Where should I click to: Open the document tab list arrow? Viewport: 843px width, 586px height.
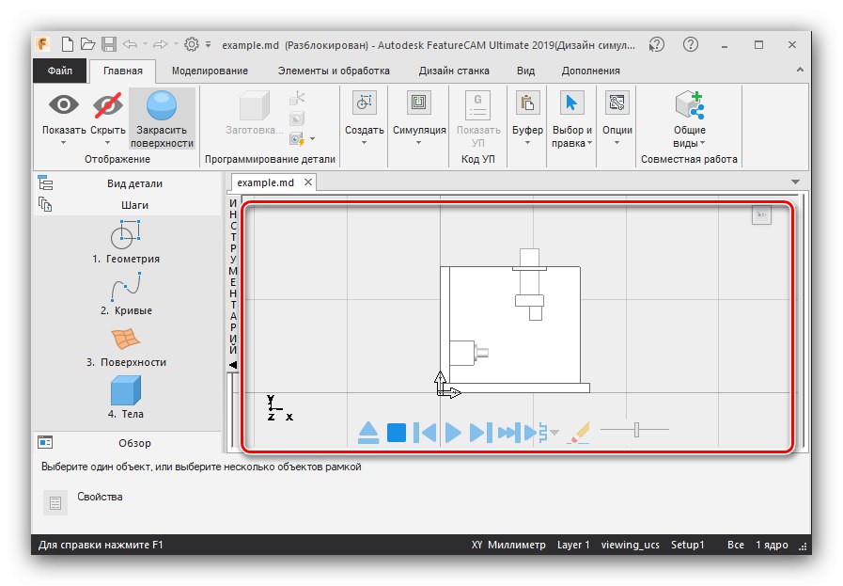coord(795,182)
